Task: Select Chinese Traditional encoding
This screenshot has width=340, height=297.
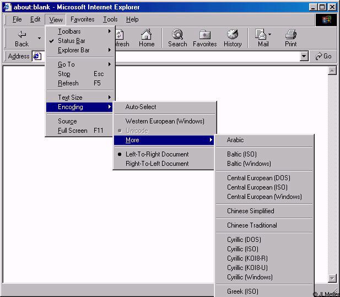Action: (x=264, y=225)
